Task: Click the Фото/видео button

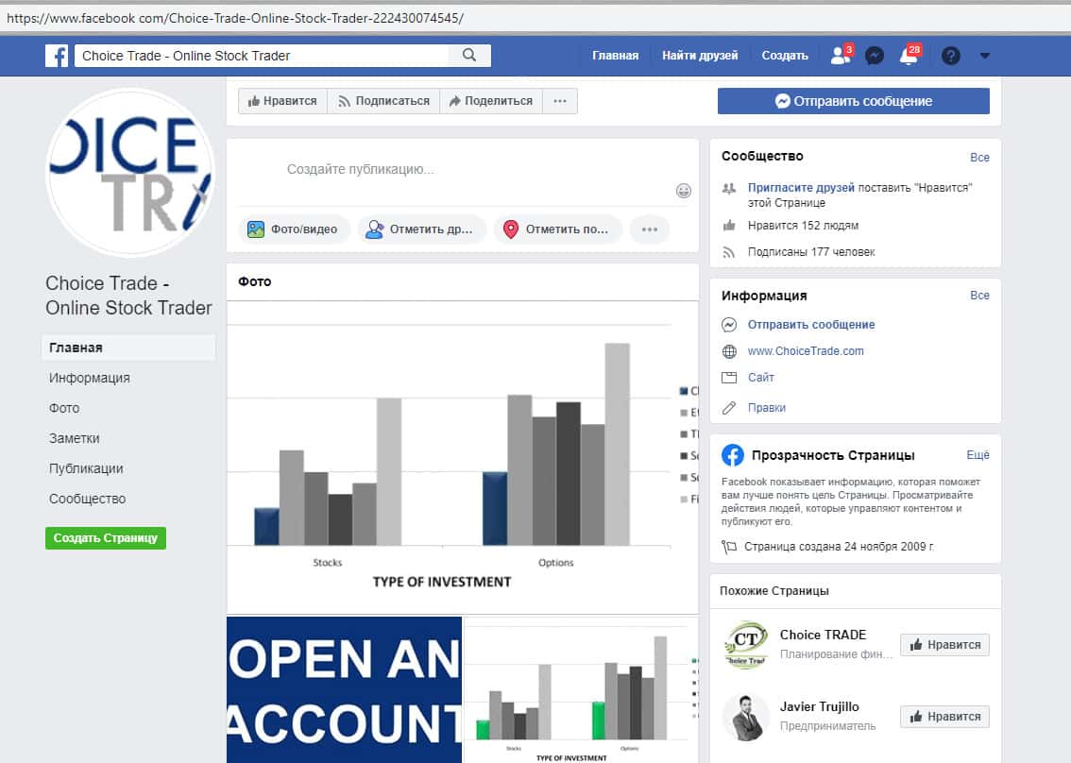Action: [294, 229]
